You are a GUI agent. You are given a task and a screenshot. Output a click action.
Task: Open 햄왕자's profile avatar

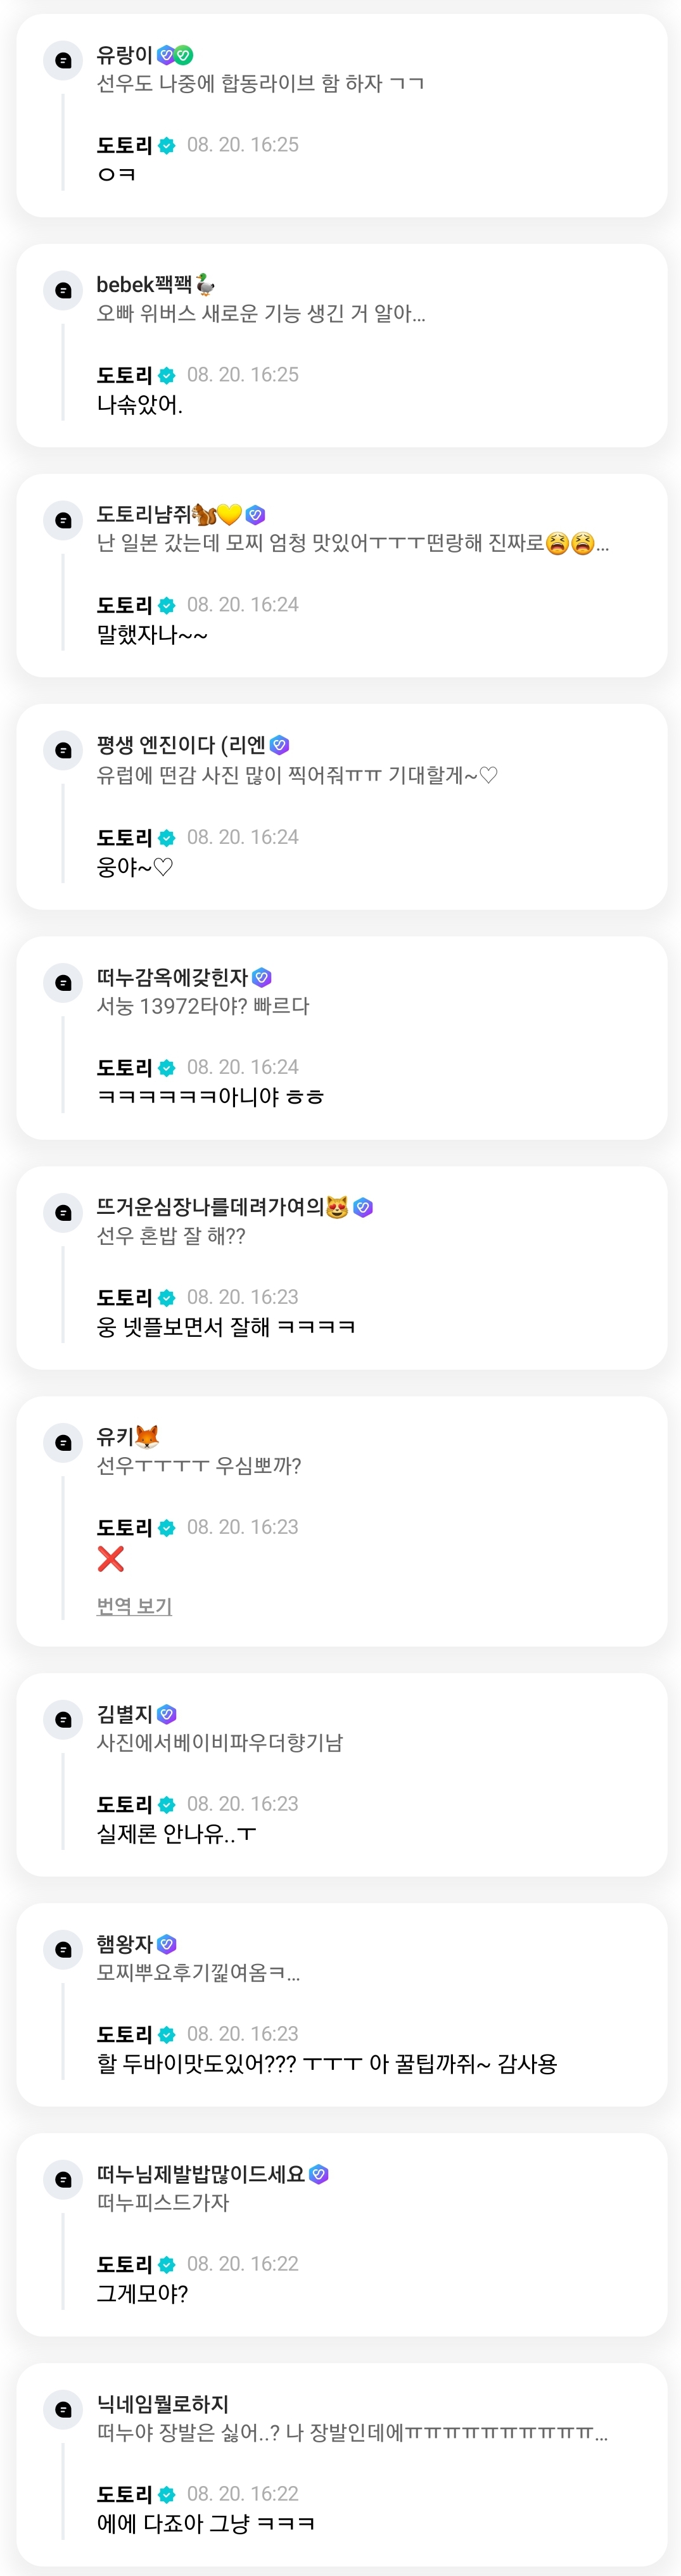coord(63,1949)
